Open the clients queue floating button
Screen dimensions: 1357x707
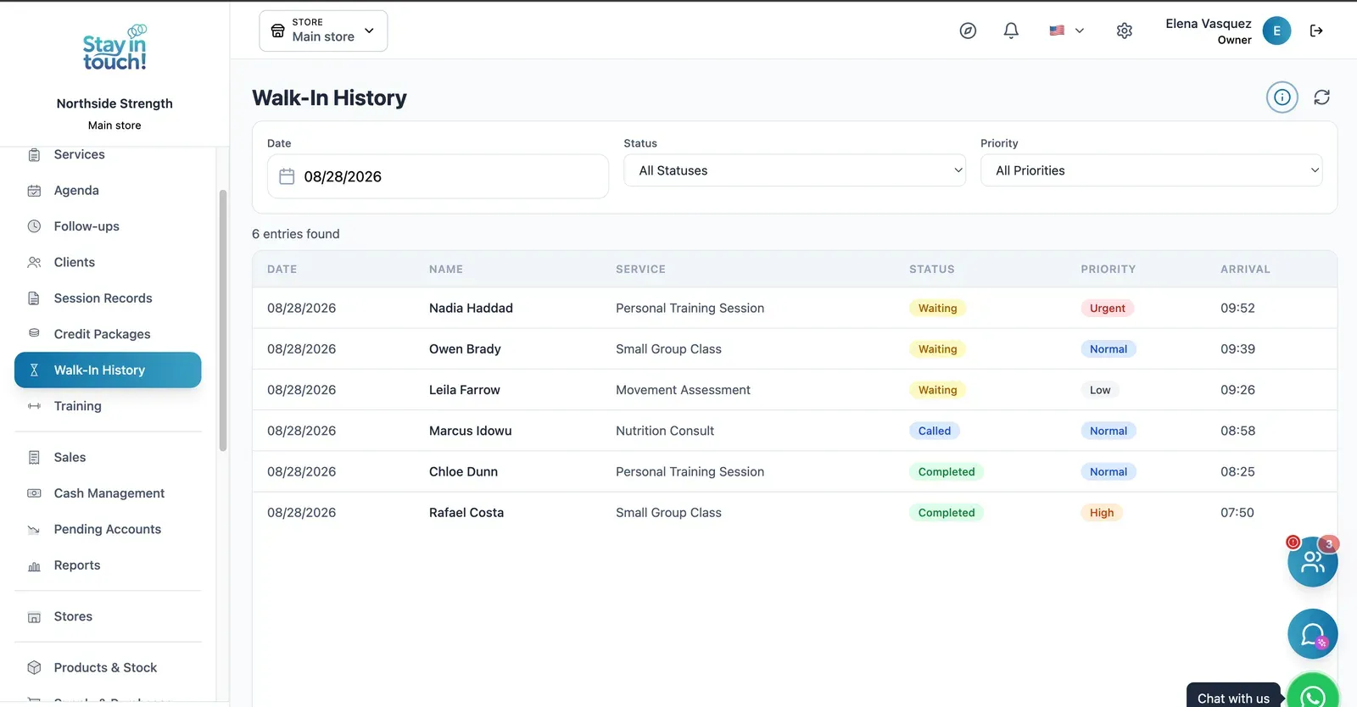tap(1312, 561)
